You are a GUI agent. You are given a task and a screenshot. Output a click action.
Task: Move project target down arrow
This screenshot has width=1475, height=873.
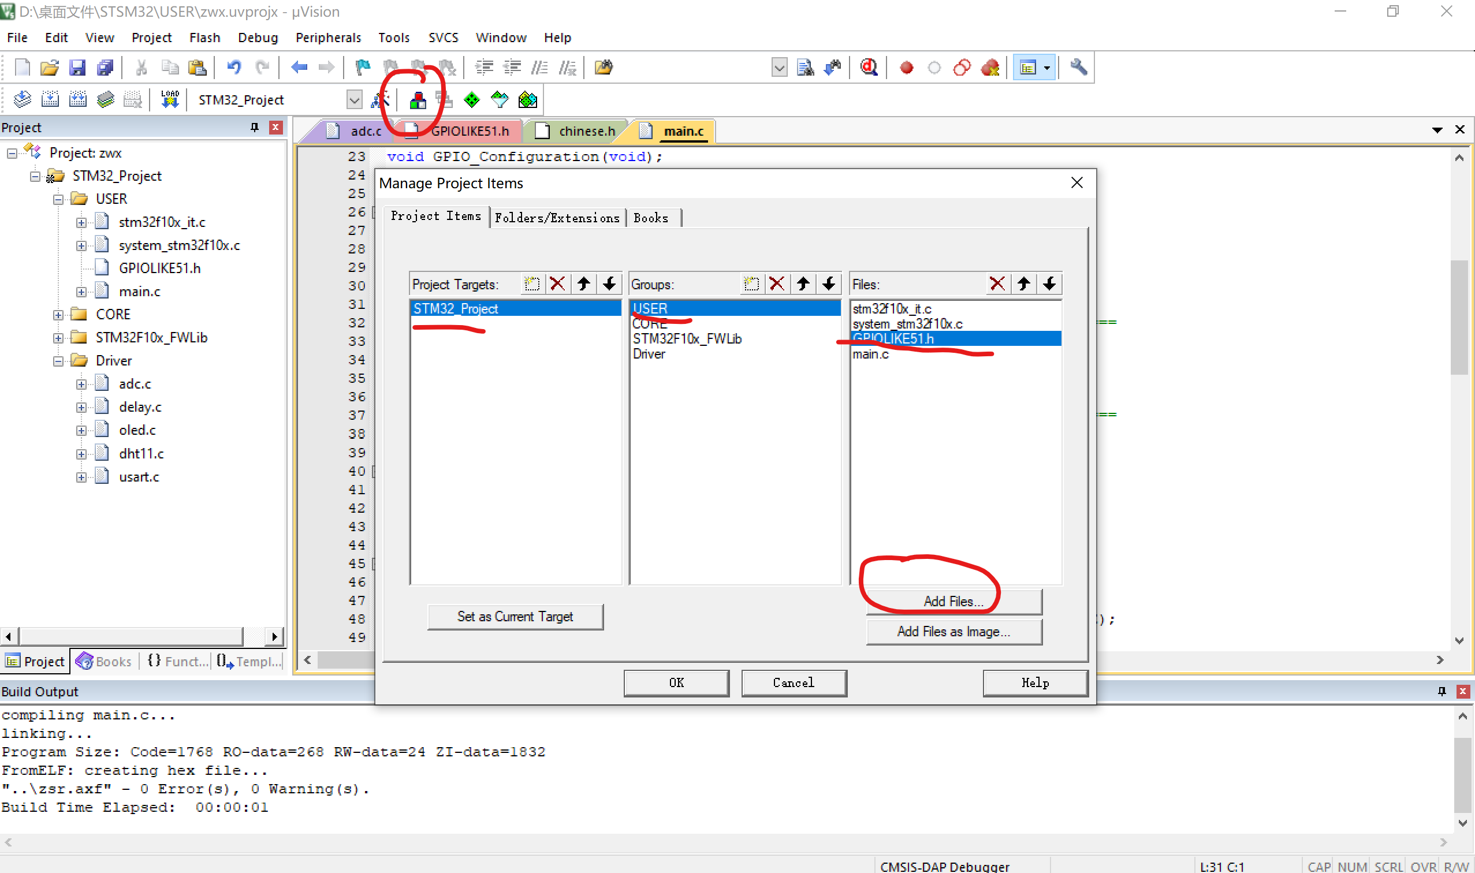pos(609,284)
